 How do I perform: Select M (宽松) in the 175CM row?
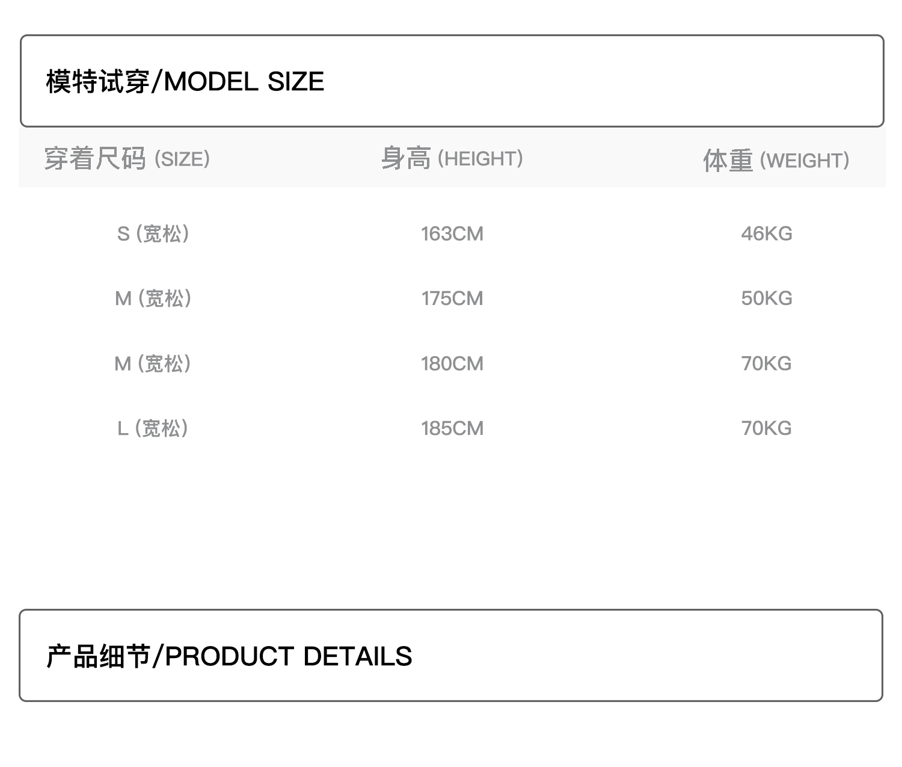click(x=153, y=298)
